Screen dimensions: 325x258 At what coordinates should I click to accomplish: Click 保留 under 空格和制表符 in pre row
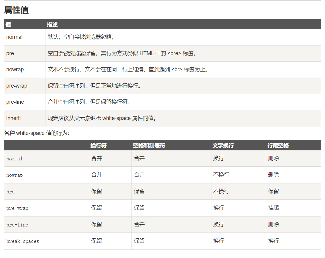click(139, 191)
